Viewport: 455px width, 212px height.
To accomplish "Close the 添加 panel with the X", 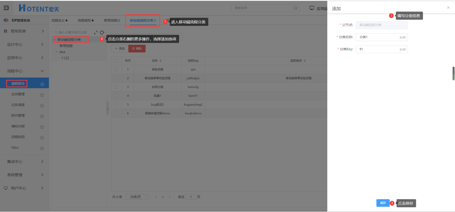I will point(448,8).
